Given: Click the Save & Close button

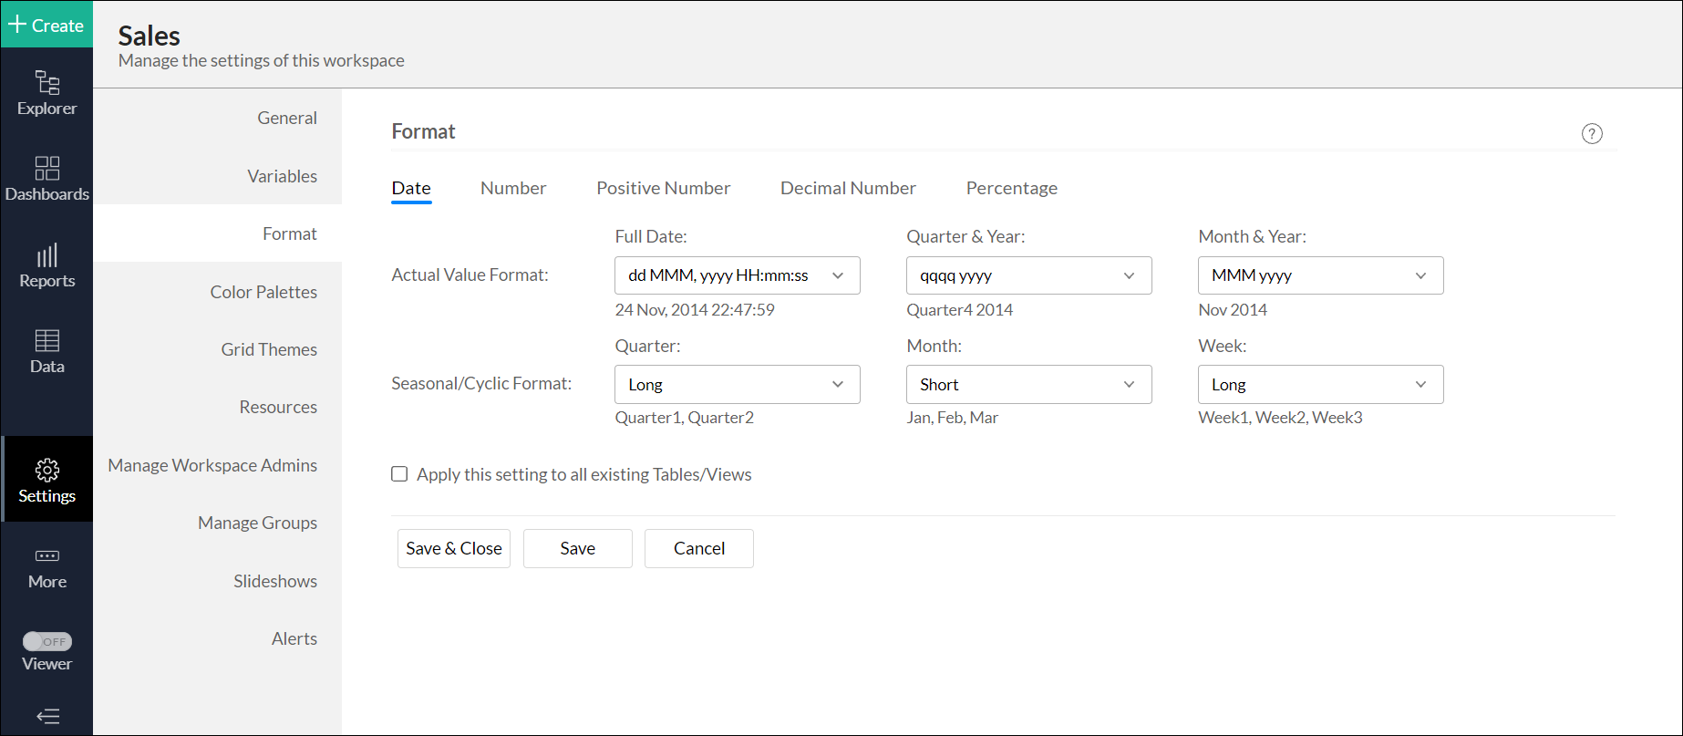Looking at the screenshot, I should point(453,548).
